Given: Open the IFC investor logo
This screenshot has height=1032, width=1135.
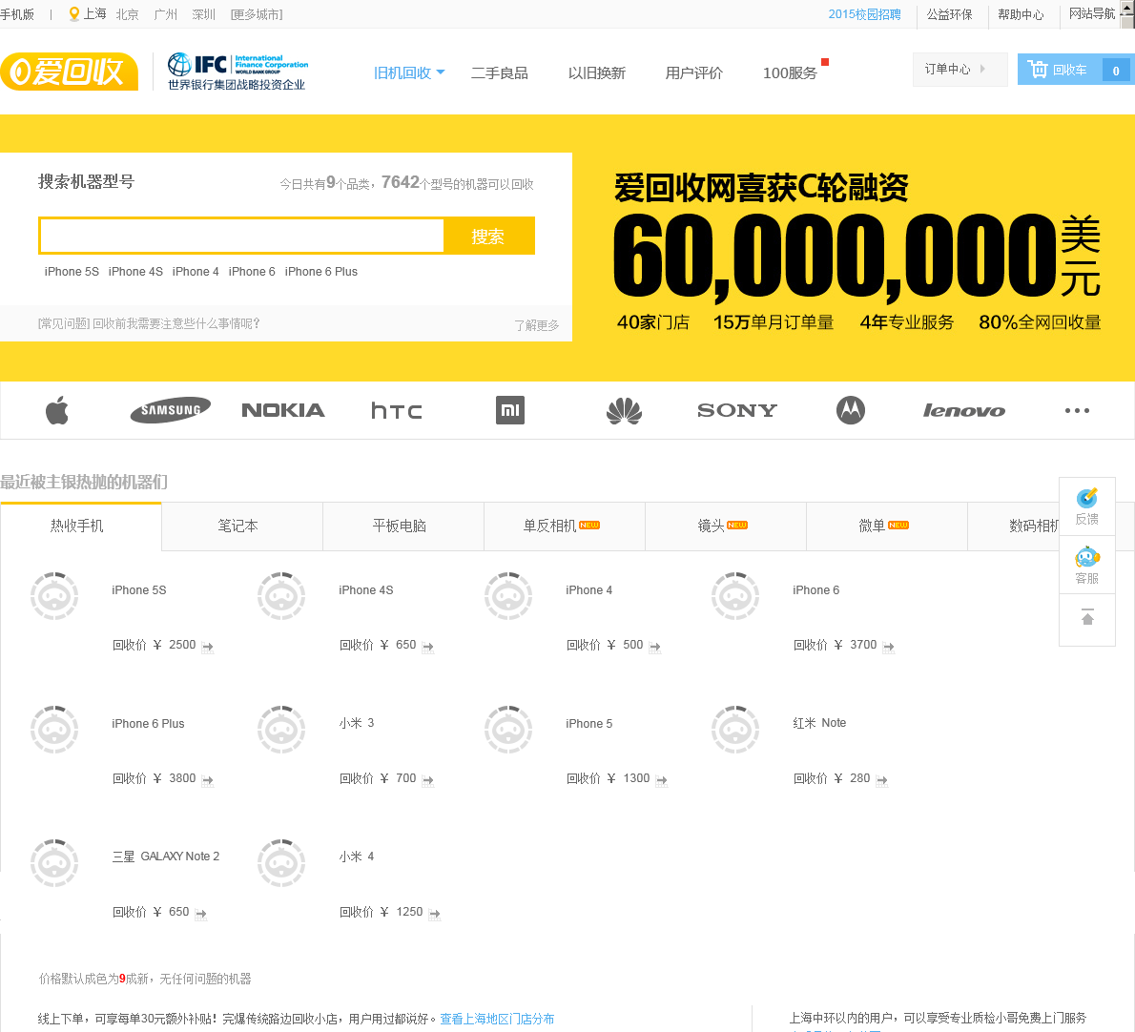Looking at the screenshot, I should pyautogui.click(x=237, y=72).
